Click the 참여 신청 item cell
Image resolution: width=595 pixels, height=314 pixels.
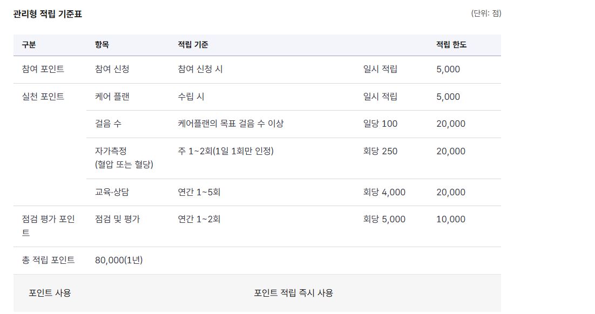tap(112, 69)
